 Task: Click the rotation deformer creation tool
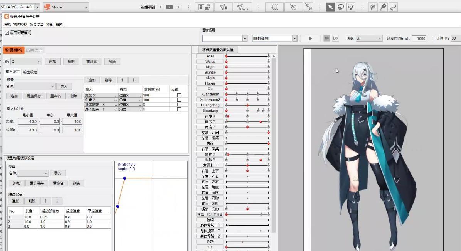(x=293, y=7)
